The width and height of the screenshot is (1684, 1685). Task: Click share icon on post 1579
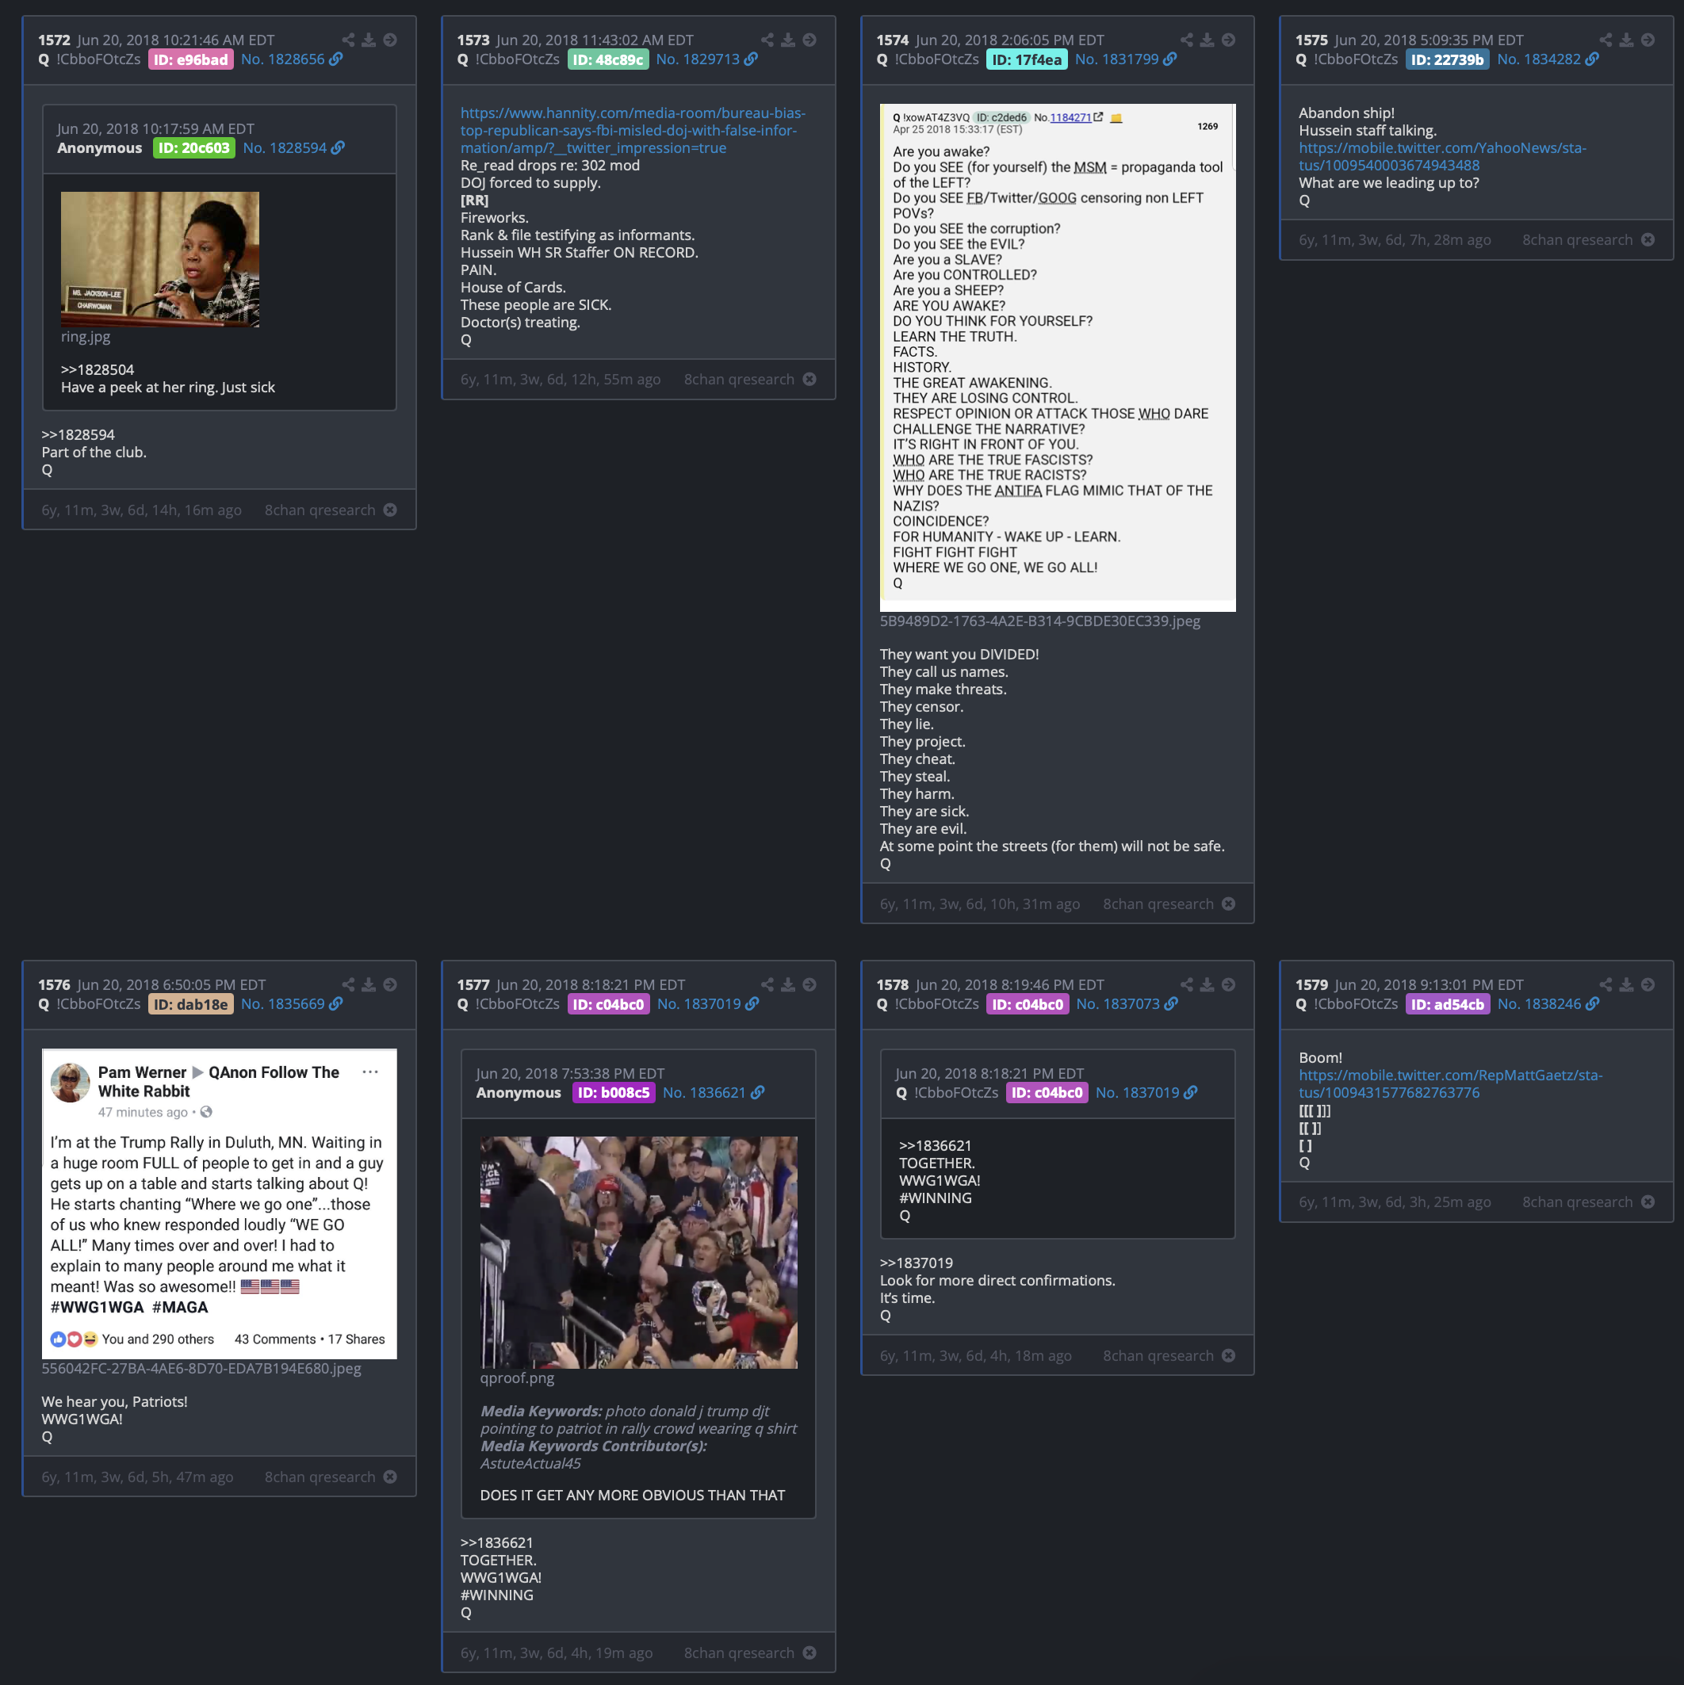1606,984
